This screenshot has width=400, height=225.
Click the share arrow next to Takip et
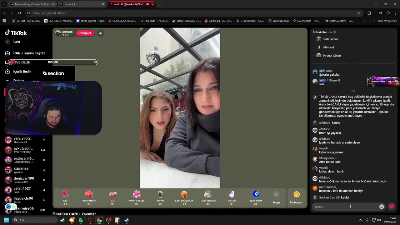pyautogui.click(x=100, y=33)
